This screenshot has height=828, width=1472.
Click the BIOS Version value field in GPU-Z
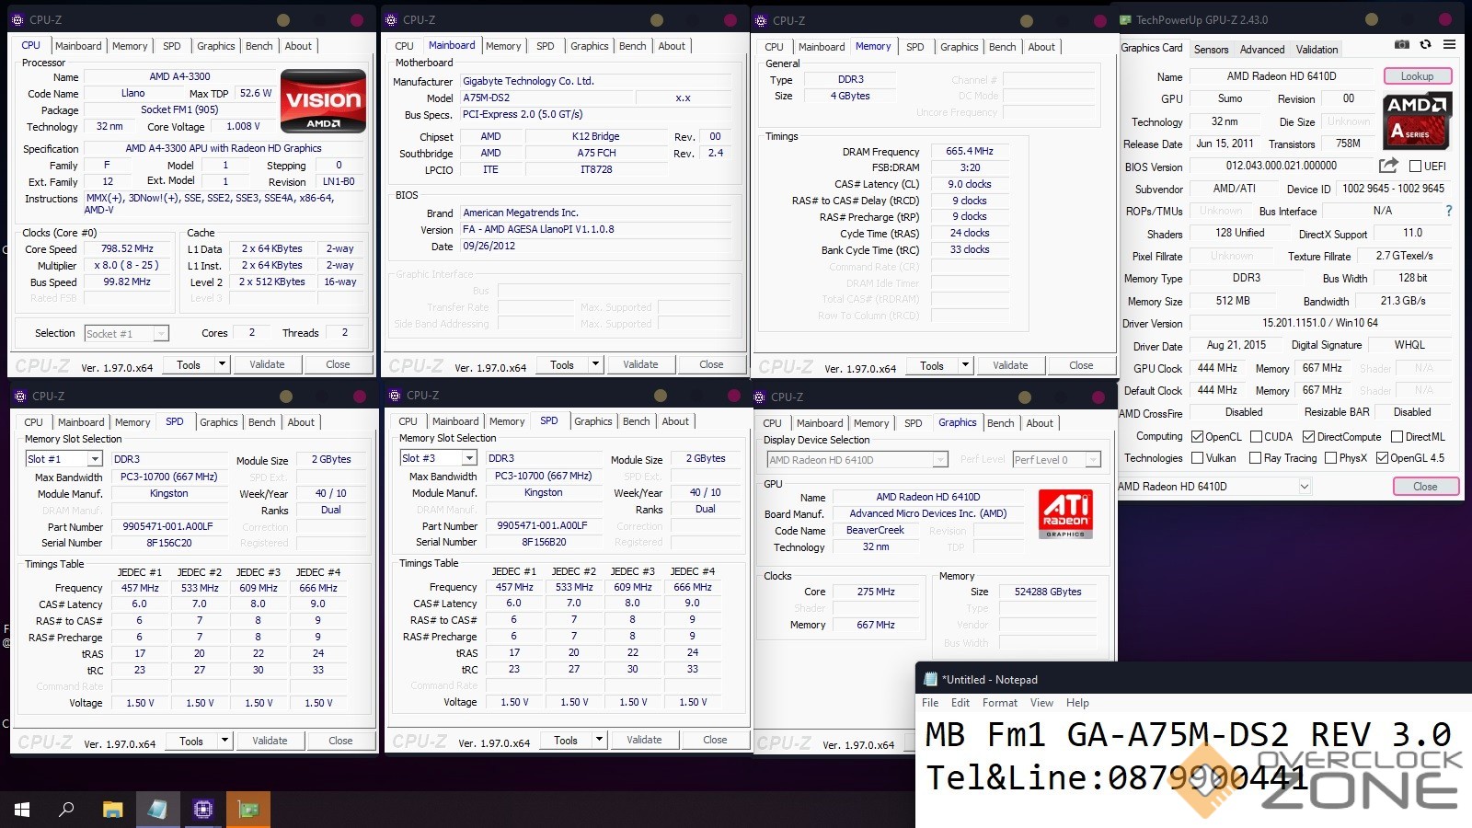pyautogui.click(x=1282, y=166)
